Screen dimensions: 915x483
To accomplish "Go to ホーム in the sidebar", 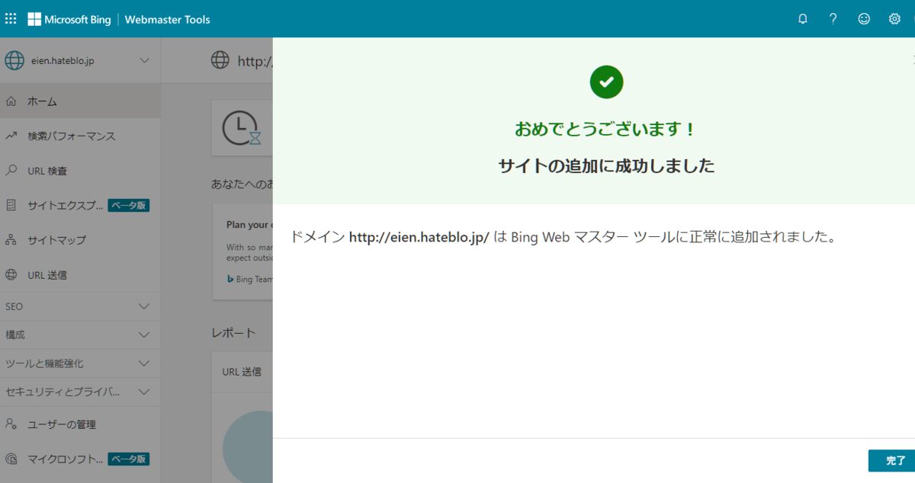I will point(80,101).
